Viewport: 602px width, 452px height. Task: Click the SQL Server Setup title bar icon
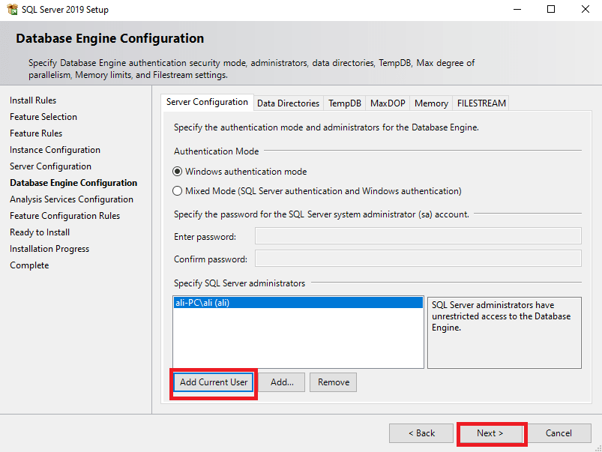click(12, 9)
